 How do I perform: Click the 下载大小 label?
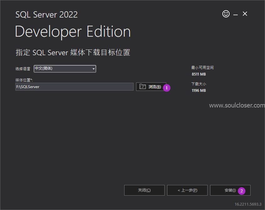tap(199, 84)
